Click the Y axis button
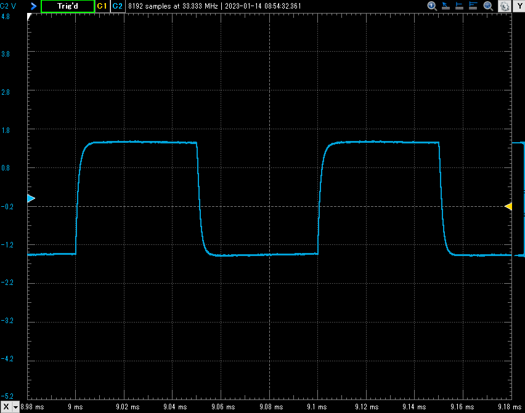This screenshot has width=525, height=413. (519, 6)
